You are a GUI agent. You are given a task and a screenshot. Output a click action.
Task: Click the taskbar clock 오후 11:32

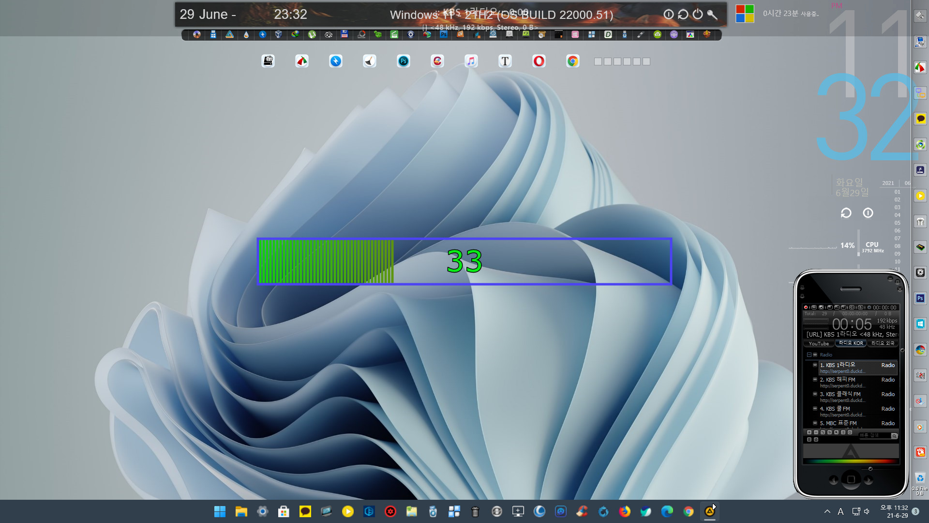[894, 511]
